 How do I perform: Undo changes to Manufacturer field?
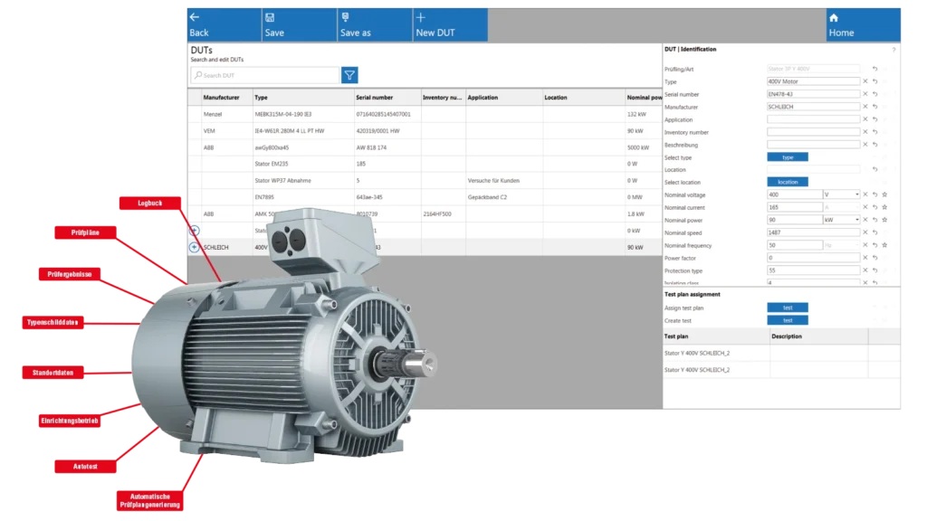coord(875,107)
